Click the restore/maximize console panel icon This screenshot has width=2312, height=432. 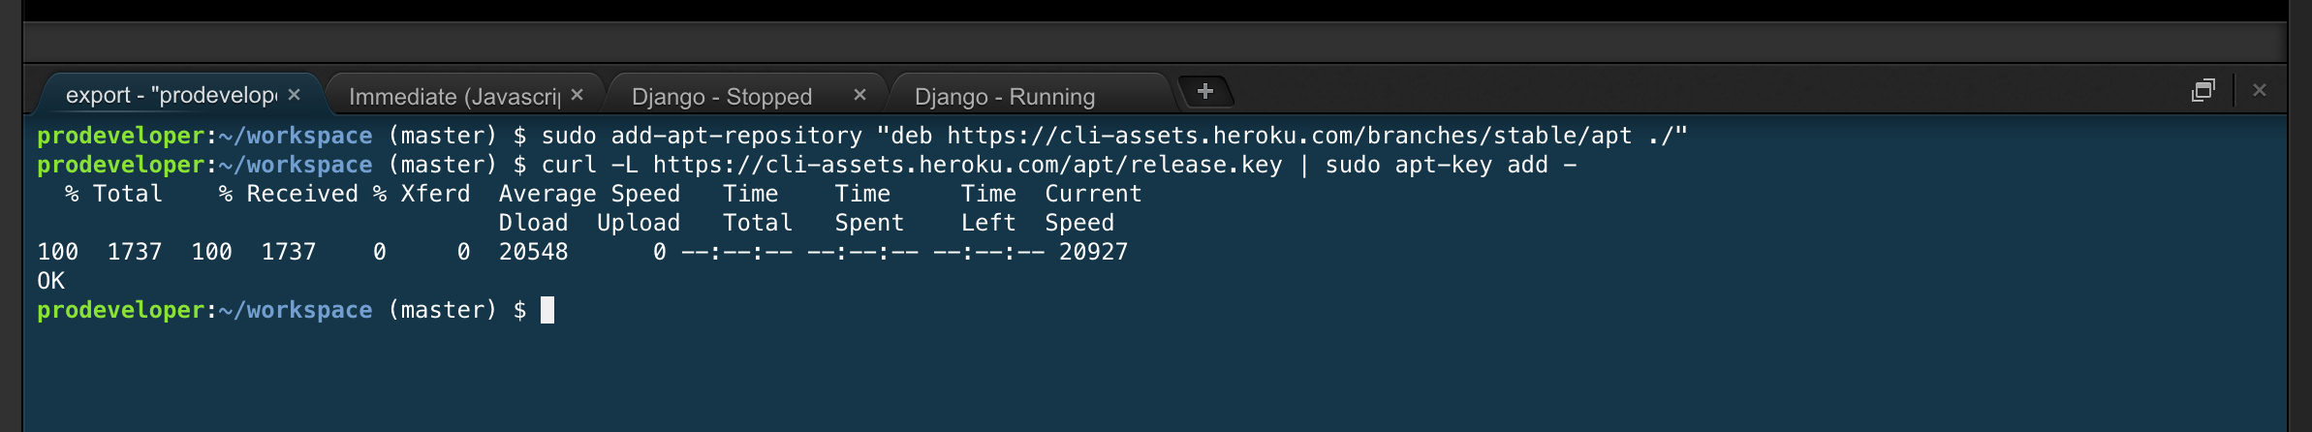click(x=2203, y=90)
